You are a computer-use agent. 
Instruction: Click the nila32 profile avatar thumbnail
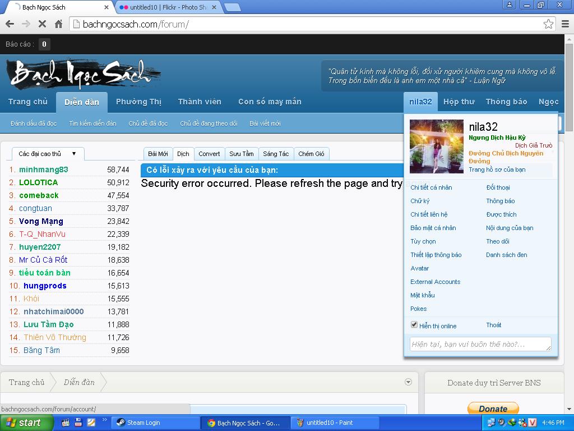[437, 146]
